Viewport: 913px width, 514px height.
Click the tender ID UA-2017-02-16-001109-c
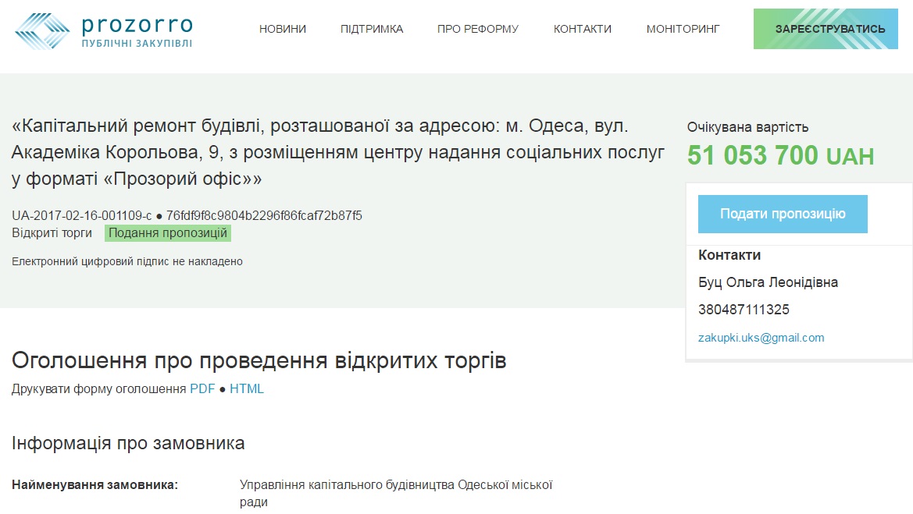pos(82,215)
